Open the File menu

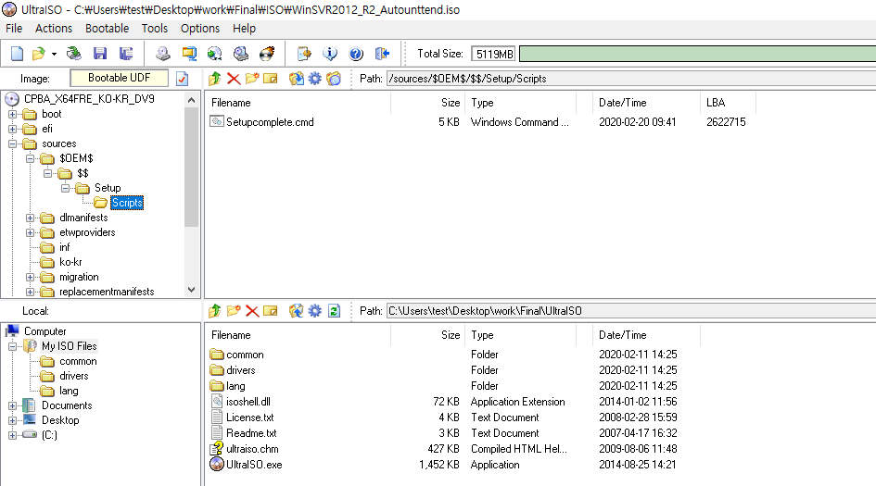coord(14,29)
